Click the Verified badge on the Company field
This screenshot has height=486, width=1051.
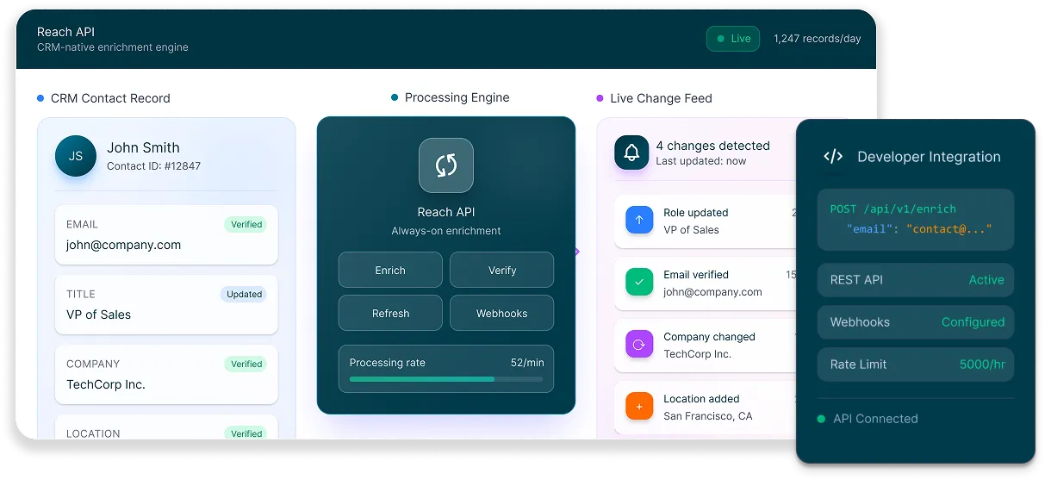pyautogui.click(x=246, y=364)
